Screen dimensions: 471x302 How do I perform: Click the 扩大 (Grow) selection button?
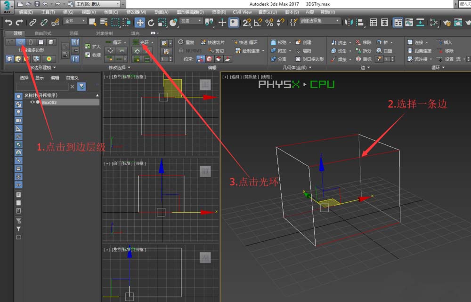click(92, 46)
